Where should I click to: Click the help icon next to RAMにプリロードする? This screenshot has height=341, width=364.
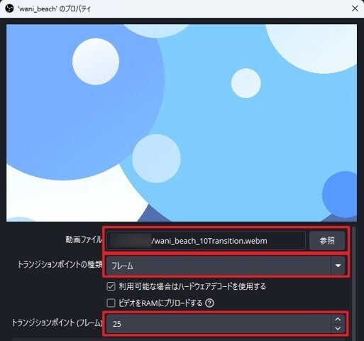coord(209,303)
